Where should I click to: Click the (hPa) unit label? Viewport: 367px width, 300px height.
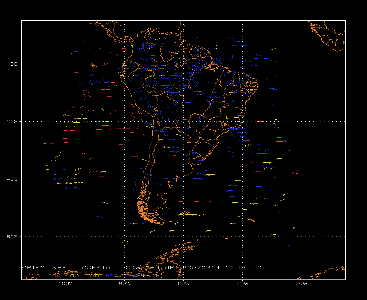coord(153,276)
